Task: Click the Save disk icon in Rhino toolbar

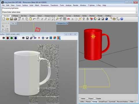Action: (12, 19)
